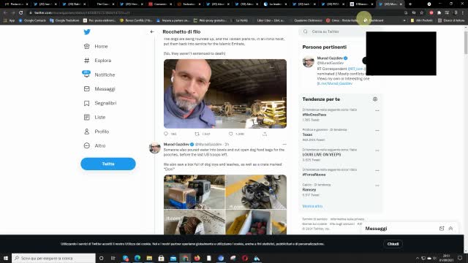This screenshot has width=468, height=263.
Task: Click the blue Twitta button
Action: (108, 164)
